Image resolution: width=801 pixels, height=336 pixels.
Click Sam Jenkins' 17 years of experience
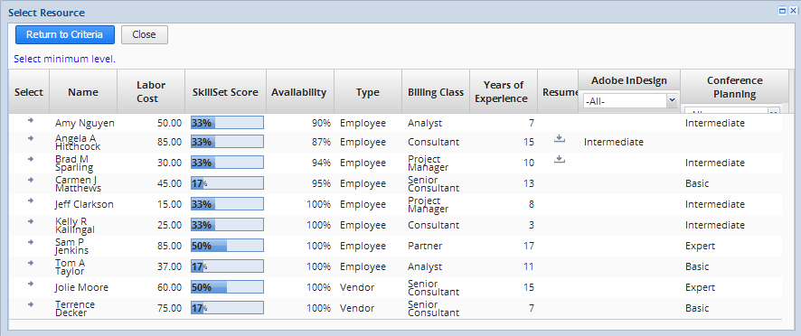(x=529, y=246)
